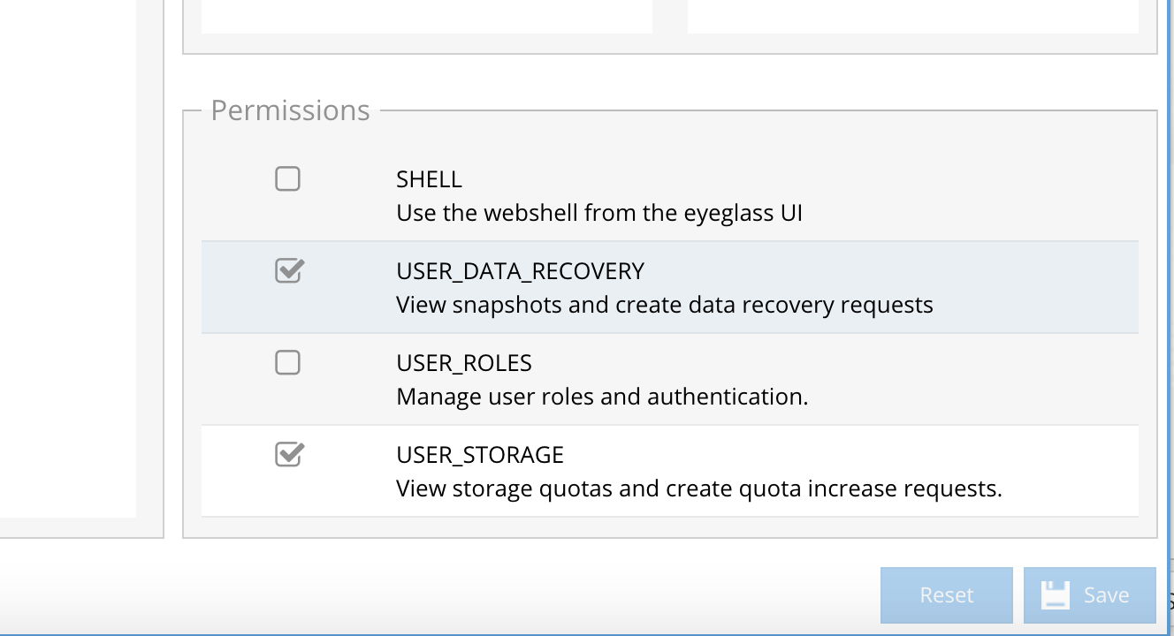Click the 'View snapshots and create' description
The width and height of the screenshot is (1174, 636).
(664, 305)
